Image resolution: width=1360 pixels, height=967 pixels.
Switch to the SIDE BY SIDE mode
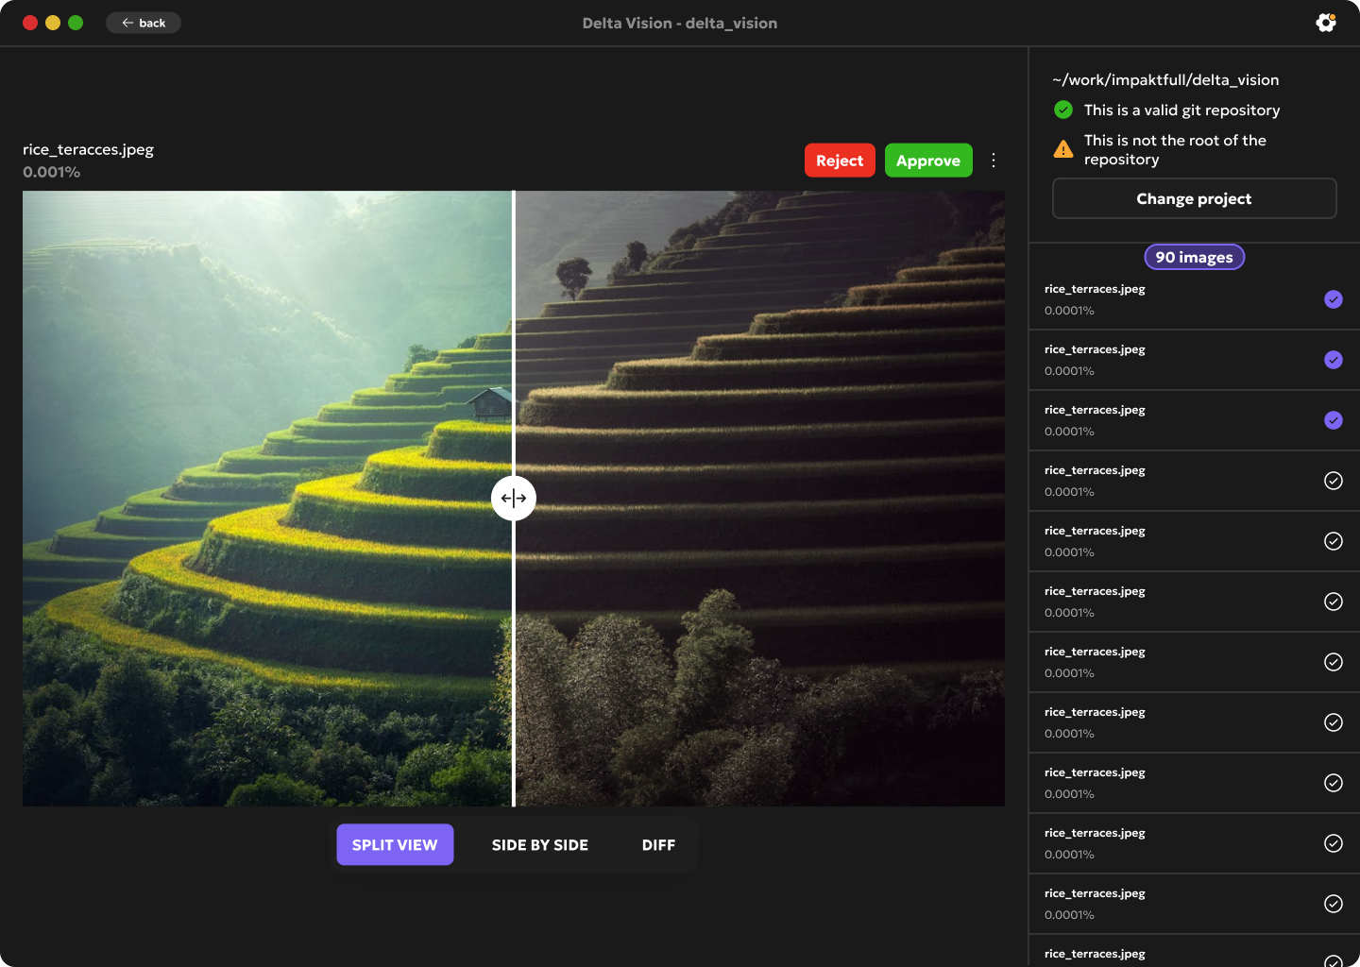point(540,845)
